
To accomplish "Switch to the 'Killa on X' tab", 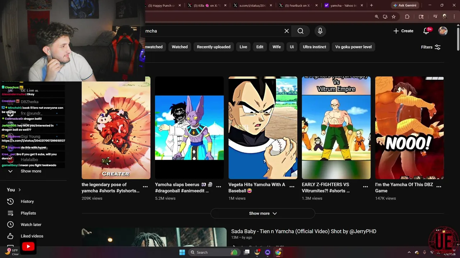I will coord(207,5).
